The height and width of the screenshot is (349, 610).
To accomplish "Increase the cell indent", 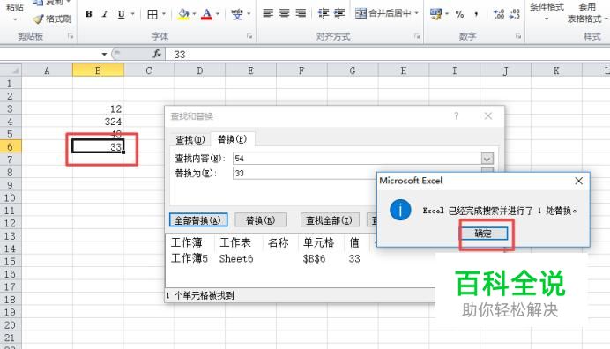I will 339,13.
